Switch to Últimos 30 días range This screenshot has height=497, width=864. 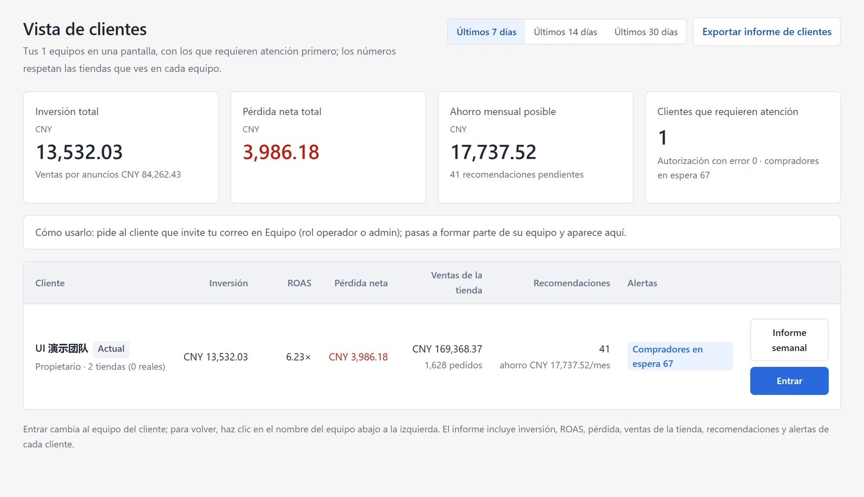[x=646, y=32]
